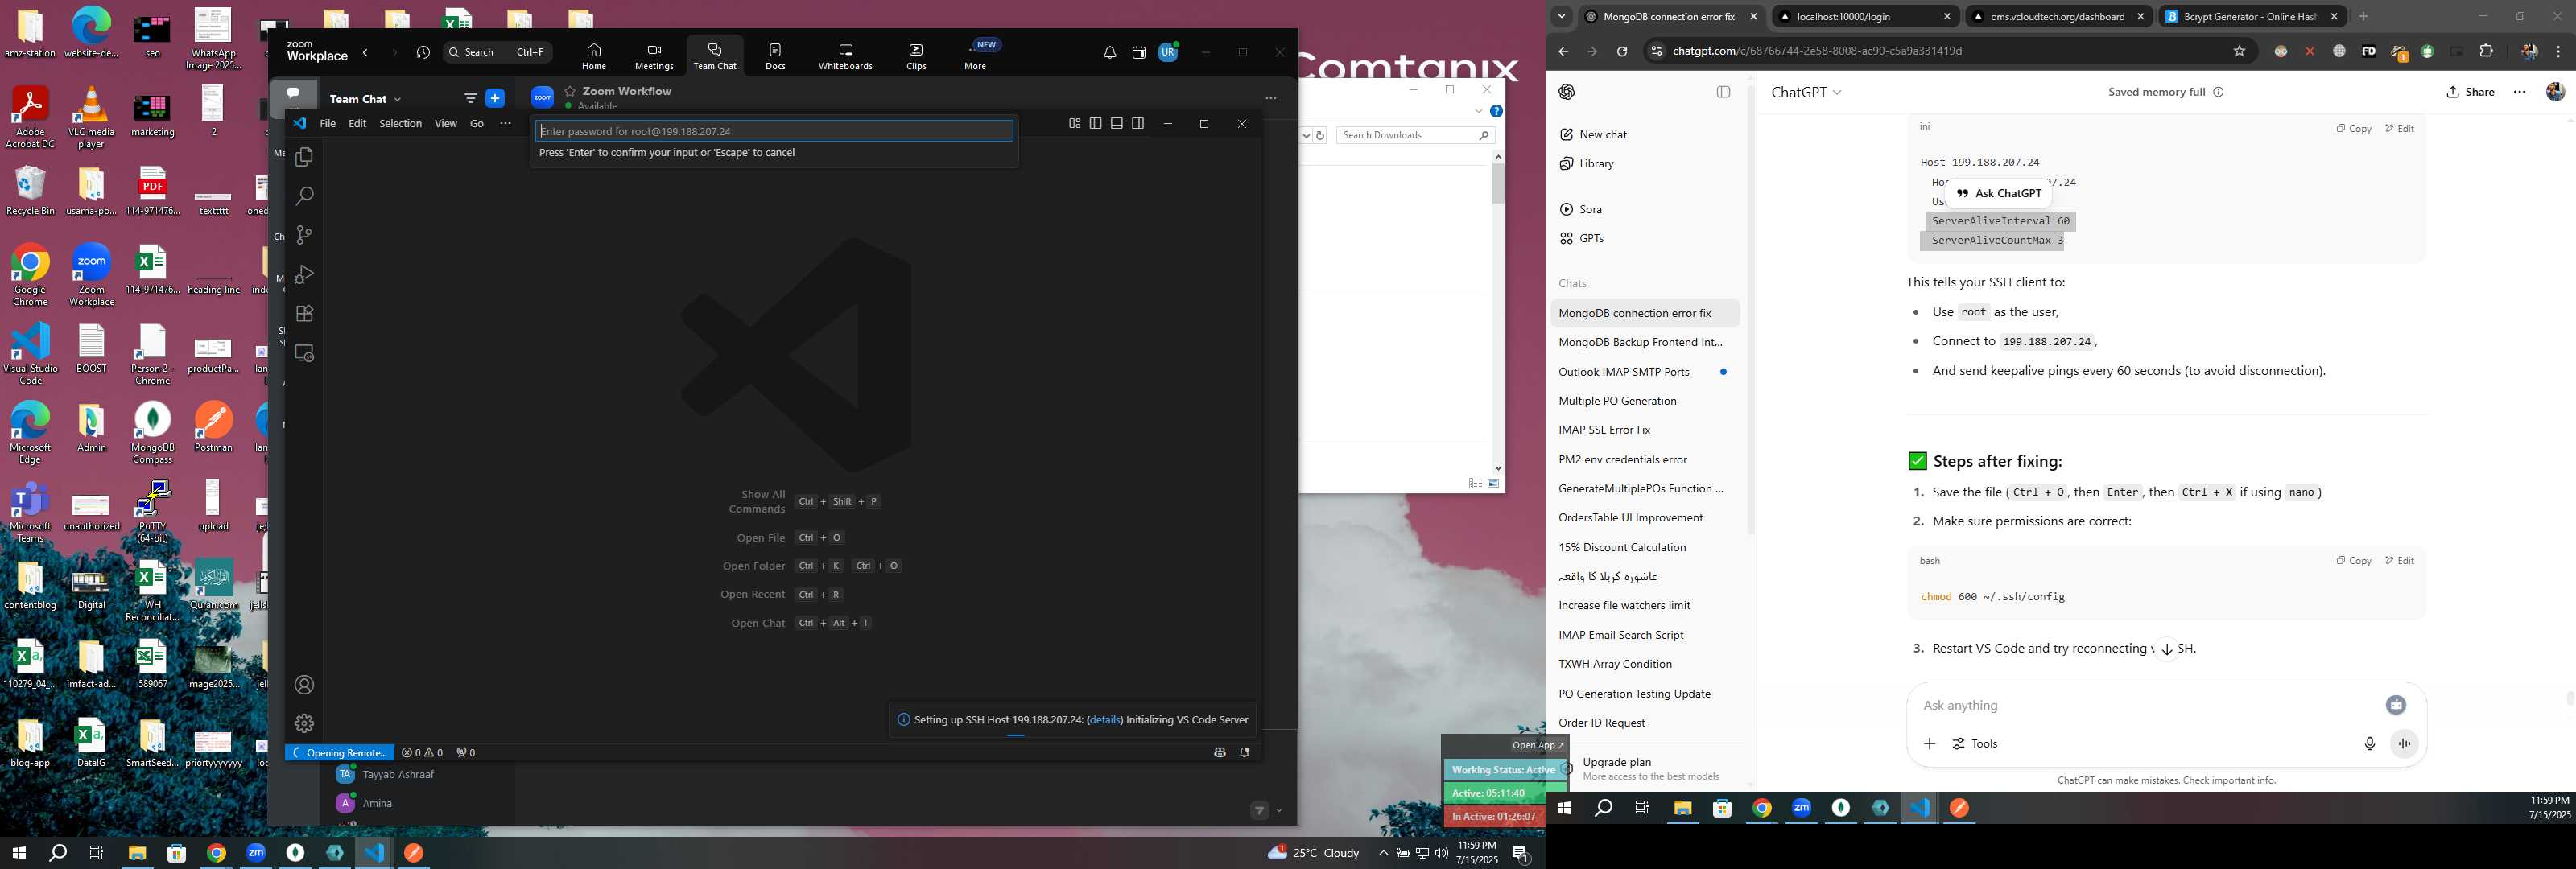Open the Zoom chat filter icon
The width and height of the screenshot is (2576, 869).
click(470, 98)
